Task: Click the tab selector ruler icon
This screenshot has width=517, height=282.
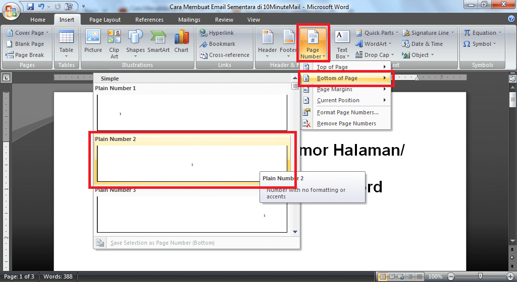Action: click(6, 78)
